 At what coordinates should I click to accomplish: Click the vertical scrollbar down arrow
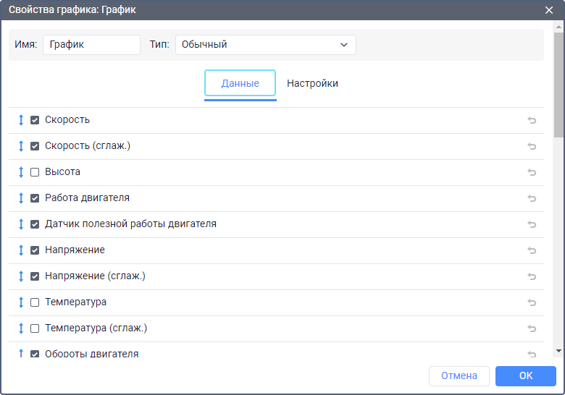(x=558, y=351)
